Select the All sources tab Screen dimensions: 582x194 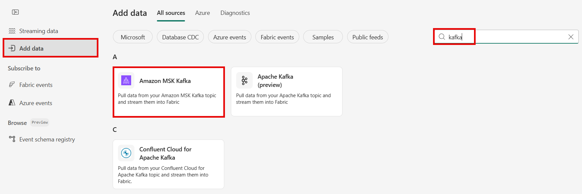171,13
